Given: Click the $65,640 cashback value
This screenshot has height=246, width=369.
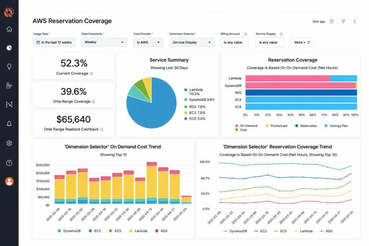Looking at the screenshot, I should tap(74, 119).
